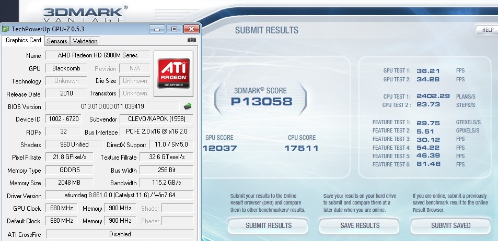Open the Validation tab
The image size is (498, 241).
click(85, 41)
